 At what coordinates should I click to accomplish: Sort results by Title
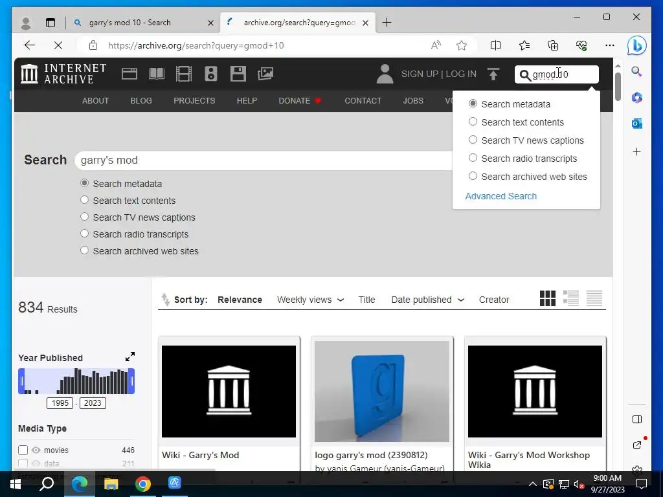366,300
